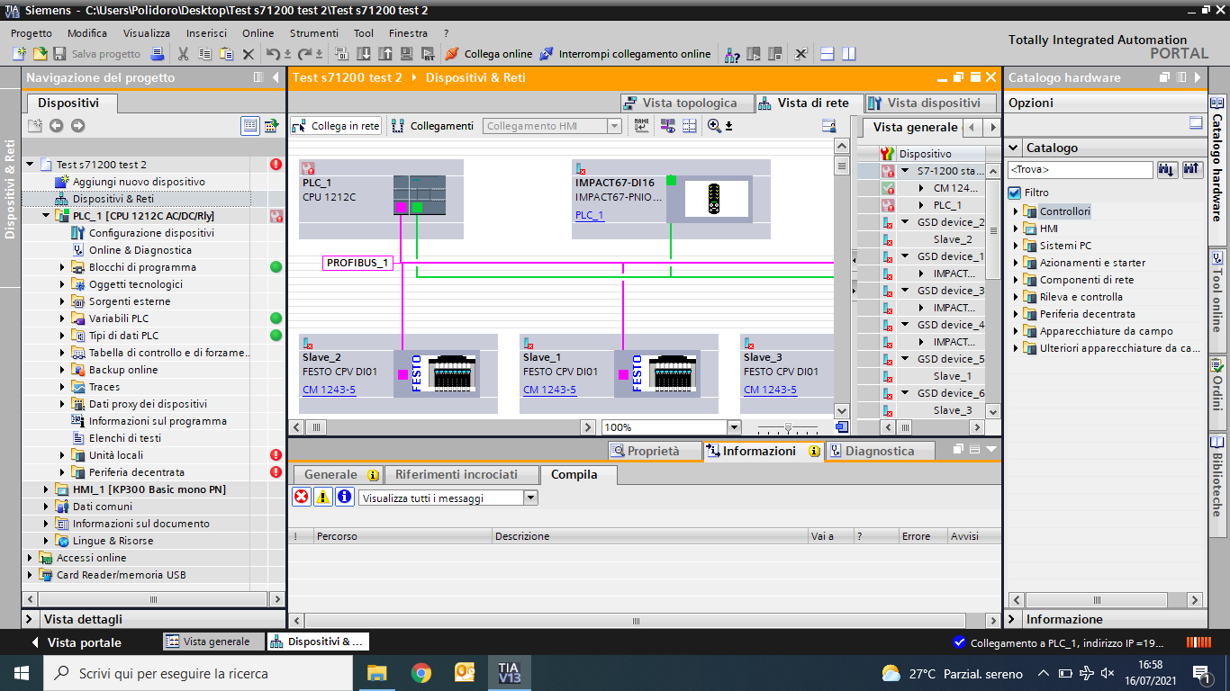Image resolution: width=1230 pixels, height=691 pixels.
Task: Click Interrompi collegamento online button
Action: (626, 54)
